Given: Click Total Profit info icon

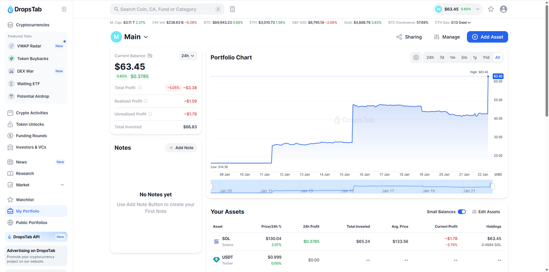Looking at the screenshot, I should coord(140,88).
